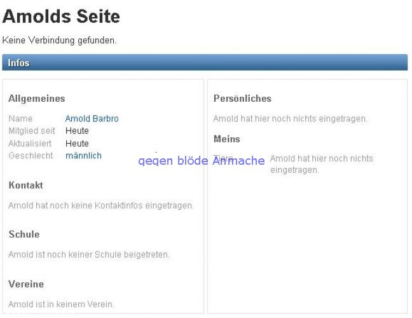Viewport: 412px width, 318px height.
Task: Select the Infos header bar
Action: tap(205, 62)
